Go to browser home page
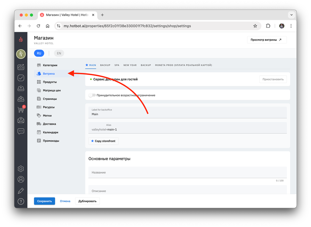311x227 pixels. point(48,26)
